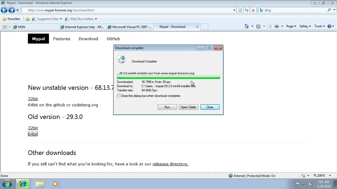Click the network tray icon

pos(304,184)
